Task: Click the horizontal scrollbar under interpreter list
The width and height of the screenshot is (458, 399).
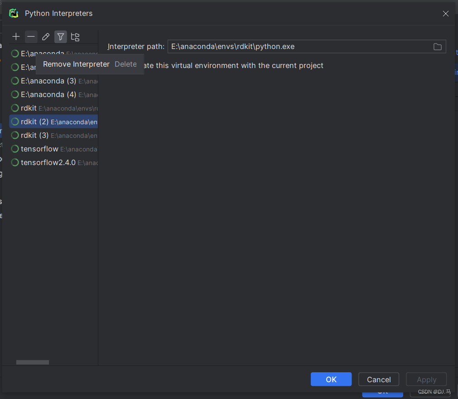Action: tap(33, 362)
